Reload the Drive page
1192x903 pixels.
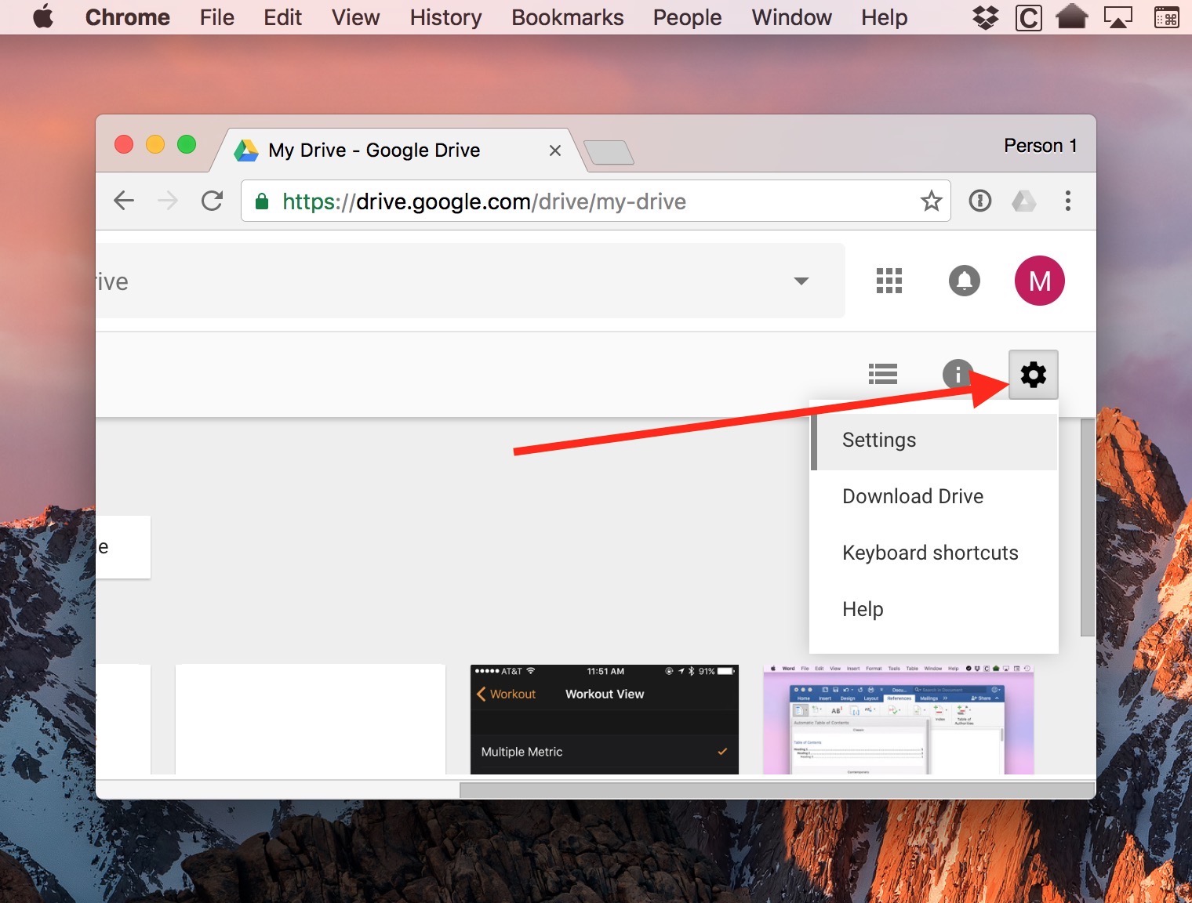coord(212,201)
